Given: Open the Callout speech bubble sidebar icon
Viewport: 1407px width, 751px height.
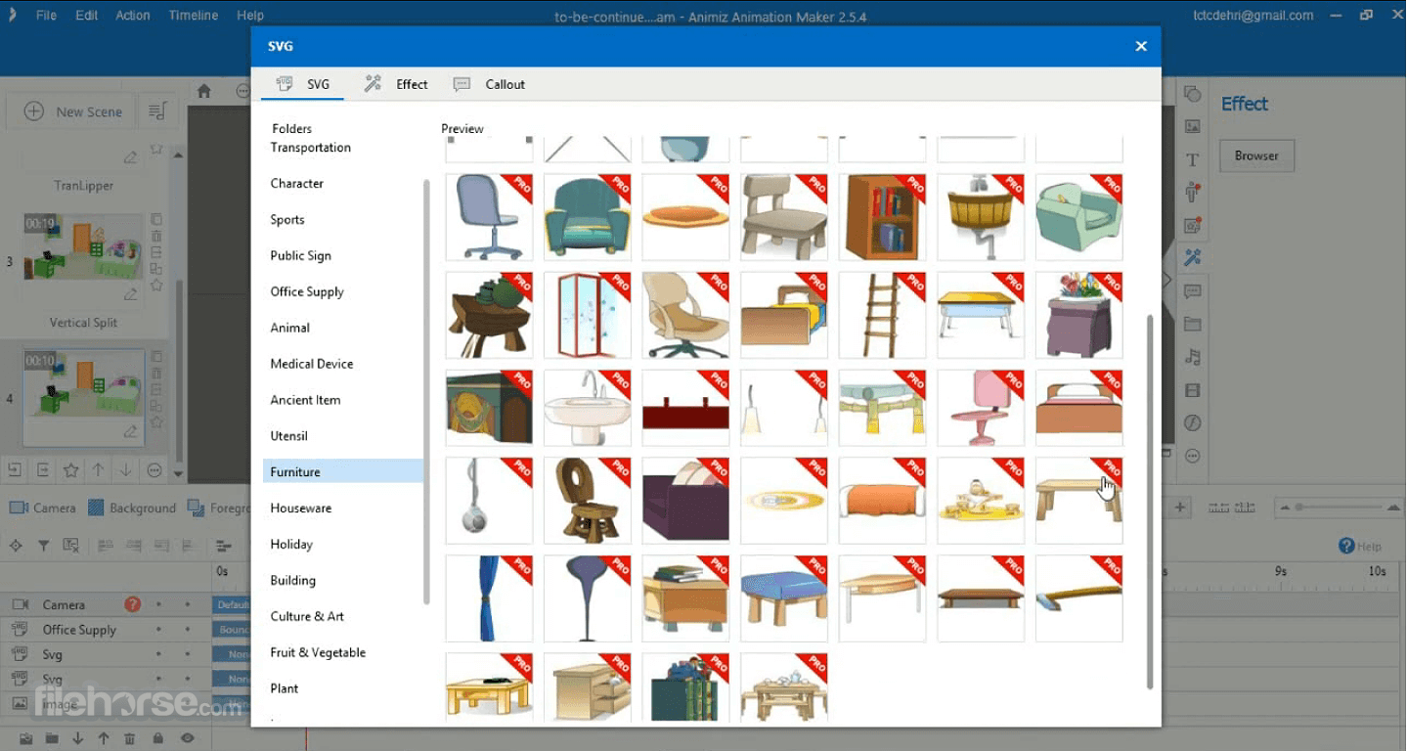Looking at the screenshot, I should 1192,291.
